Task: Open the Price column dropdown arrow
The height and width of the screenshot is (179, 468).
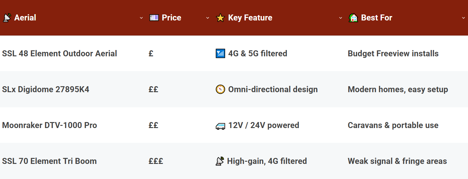Action: [207, 18]
